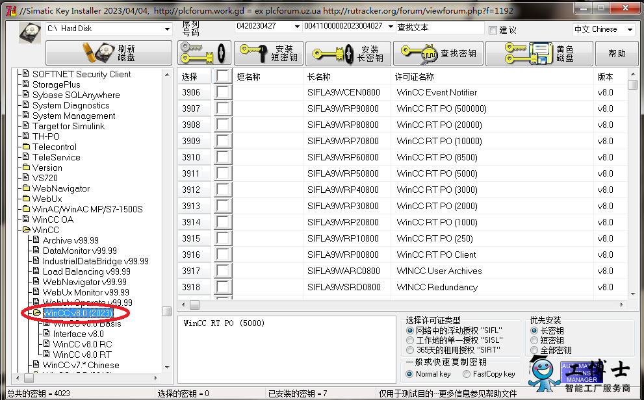Click the refresh disk button
The image size is (644, 400).
[109, 53]
